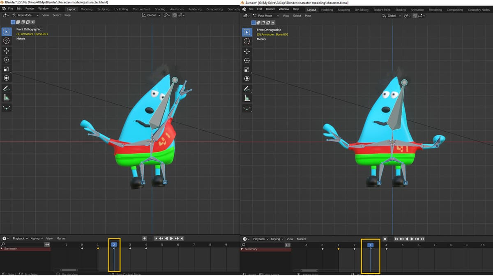Viewport: 493px width, 276px height.
Task: Select the Cursor tool in right window
Action: [x=247, y=41]
